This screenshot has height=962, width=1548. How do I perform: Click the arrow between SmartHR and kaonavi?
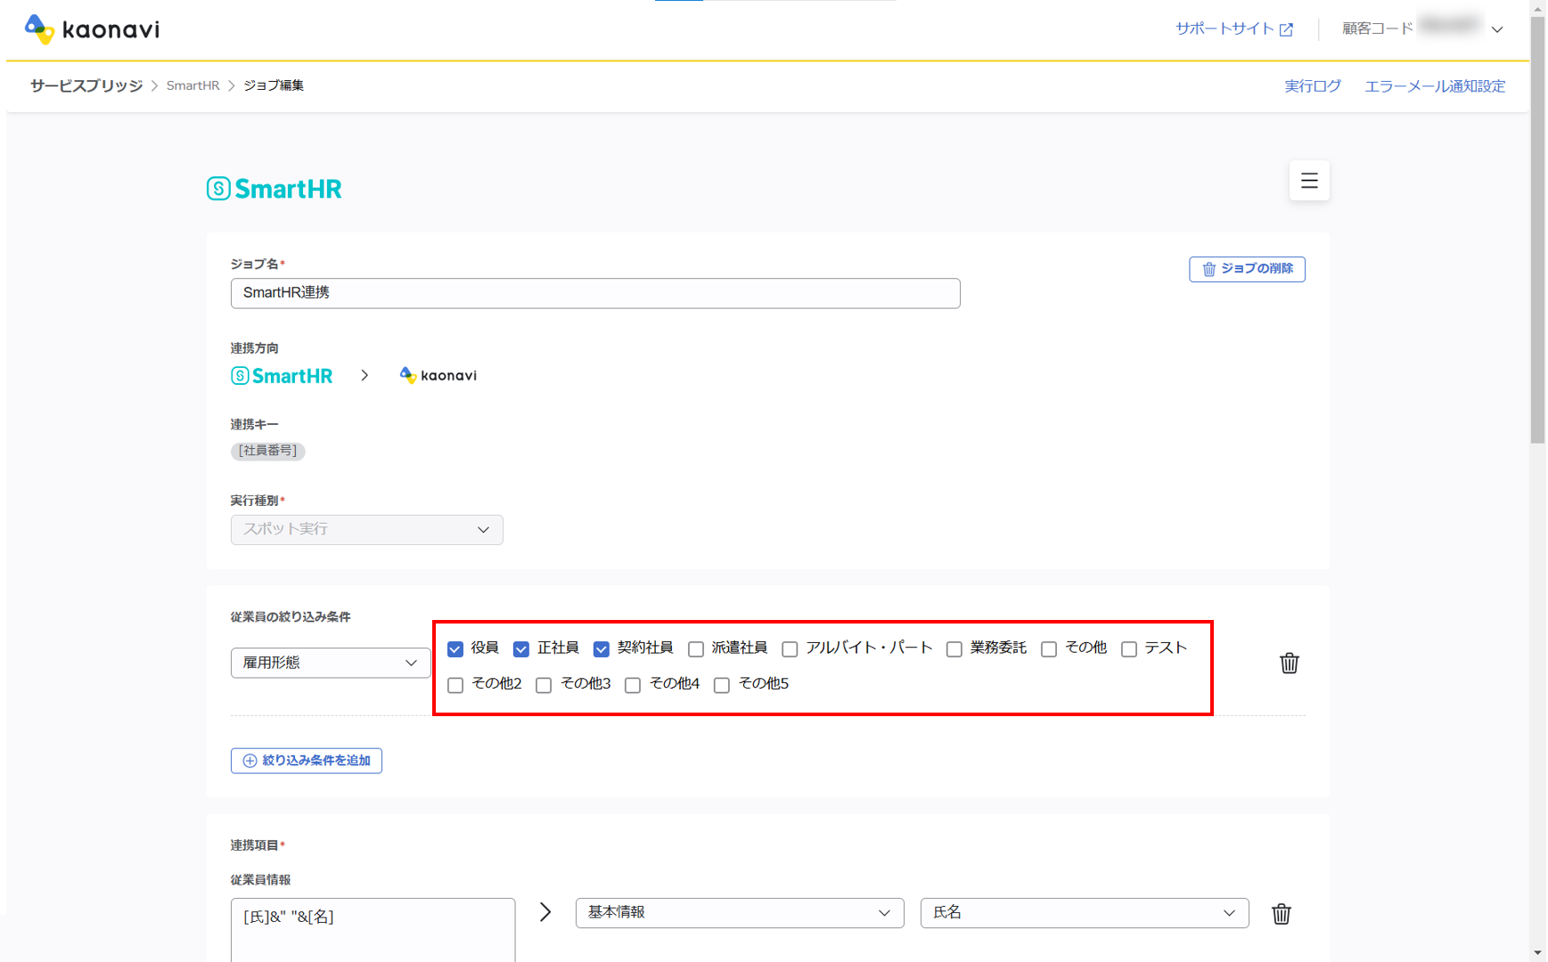(364, 376)
